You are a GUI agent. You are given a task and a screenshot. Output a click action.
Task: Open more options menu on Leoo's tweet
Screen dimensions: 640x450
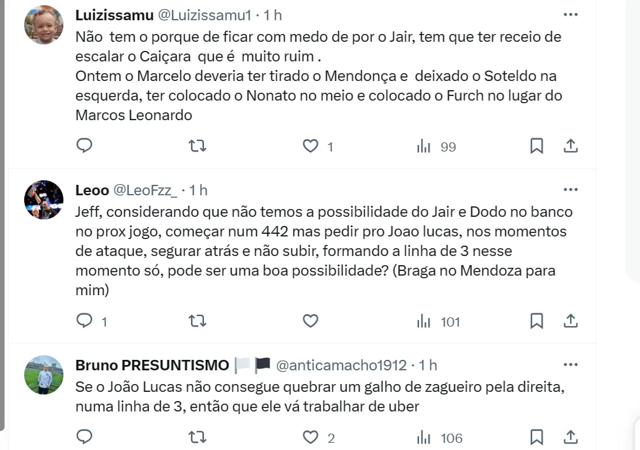570,190
